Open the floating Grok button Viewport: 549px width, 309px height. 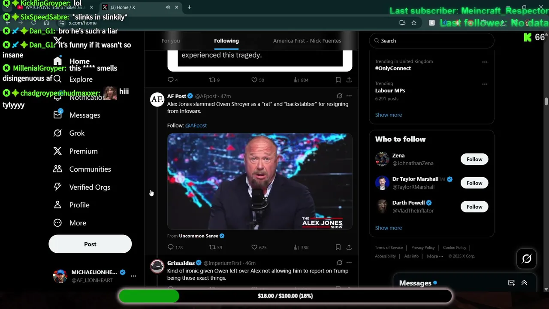(x=527, y=259)
